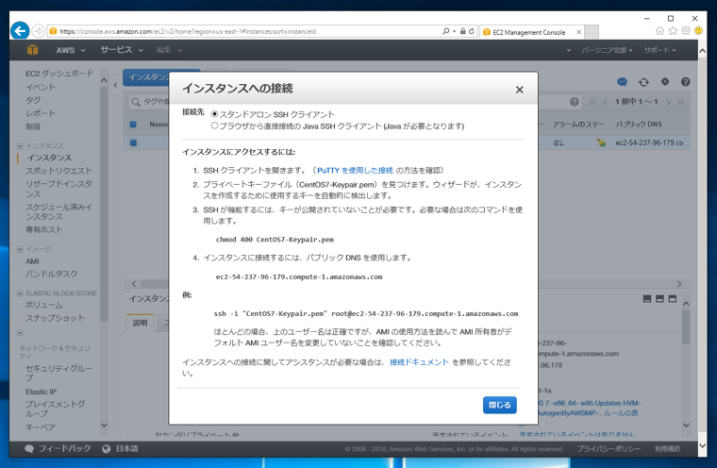Open the サポート dropdown menu

point(659,50)
